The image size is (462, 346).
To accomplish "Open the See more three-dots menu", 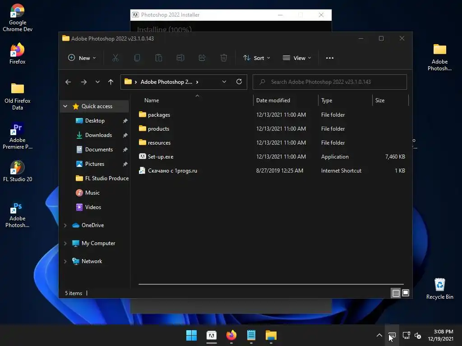I will [x=330, y=58].
